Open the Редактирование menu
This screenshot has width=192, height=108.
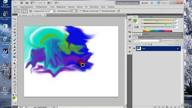(26, 7)
